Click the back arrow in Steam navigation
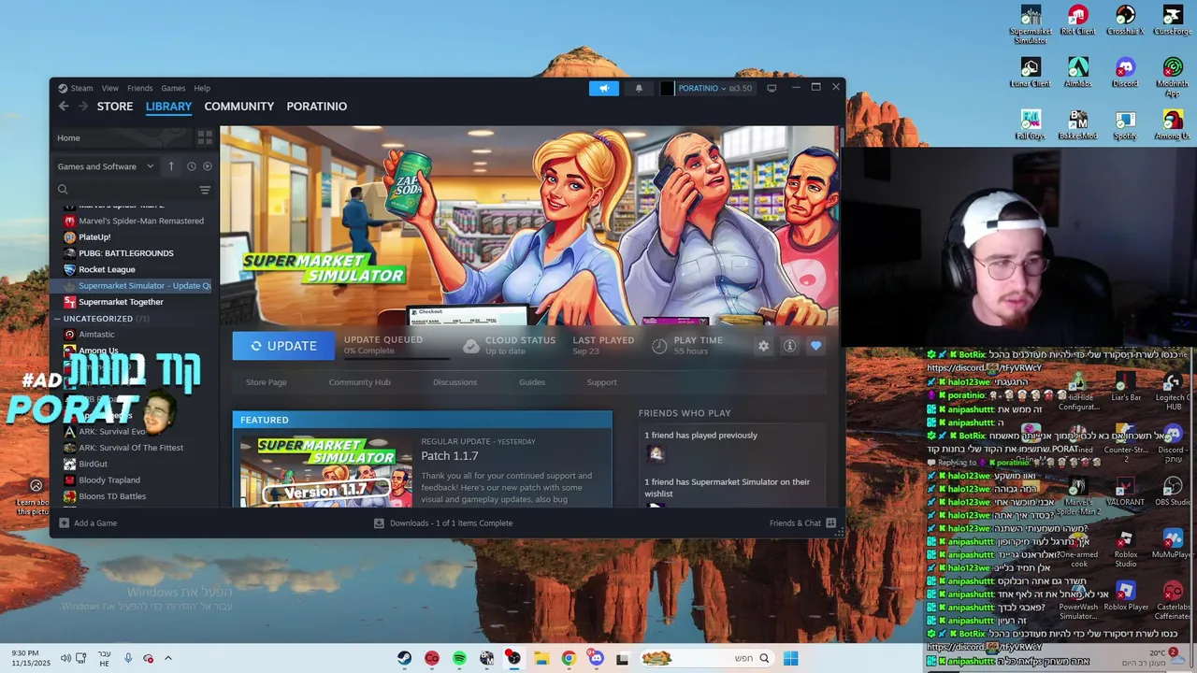1197x673 pixels. [x=64, y=107]
